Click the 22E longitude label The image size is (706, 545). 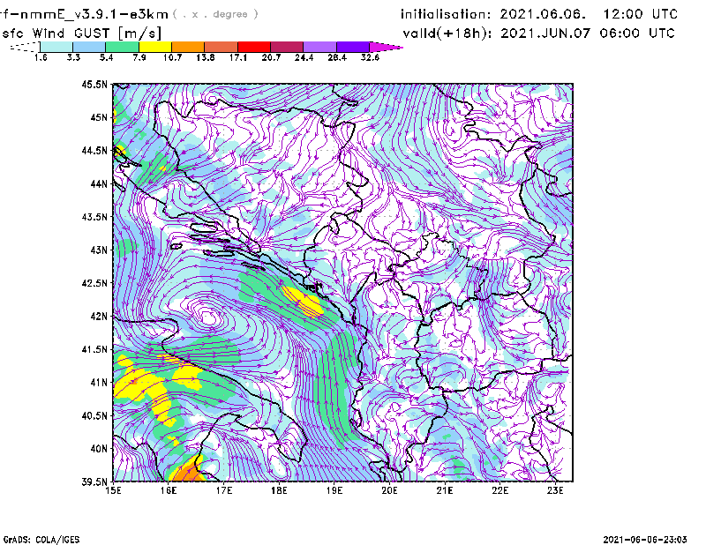coord(500,490)
